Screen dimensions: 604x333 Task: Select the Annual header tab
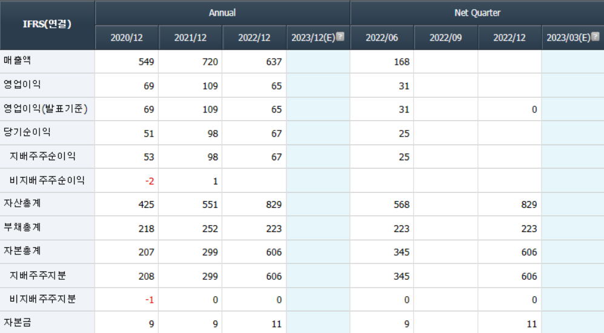click(x=223, y=13)
